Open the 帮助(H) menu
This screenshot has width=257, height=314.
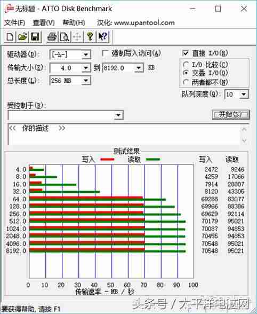(x=74, y=22)
